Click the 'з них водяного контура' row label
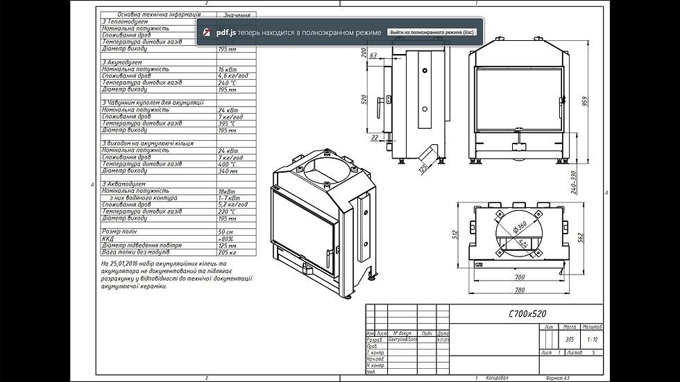 point(143,198)
